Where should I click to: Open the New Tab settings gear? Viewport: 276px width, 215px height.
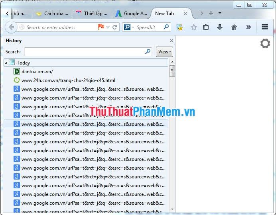(265, 44)
